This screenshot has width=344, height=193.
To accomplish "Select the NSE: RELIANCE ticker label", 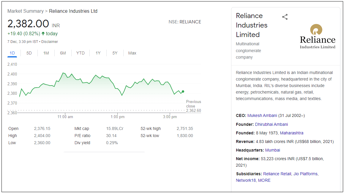I will click(185, 22).
